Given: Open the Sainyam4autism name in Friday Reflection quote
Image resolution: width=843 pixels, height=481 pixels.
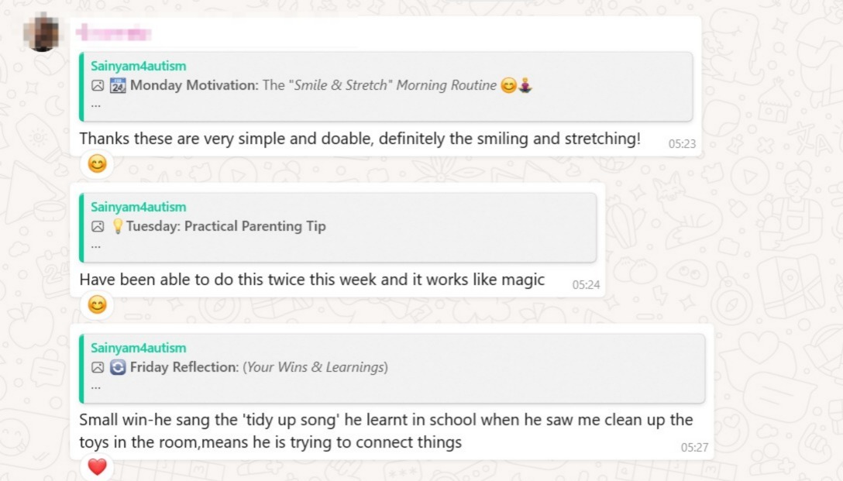Looking at the screenshot, I should (138, 348).
